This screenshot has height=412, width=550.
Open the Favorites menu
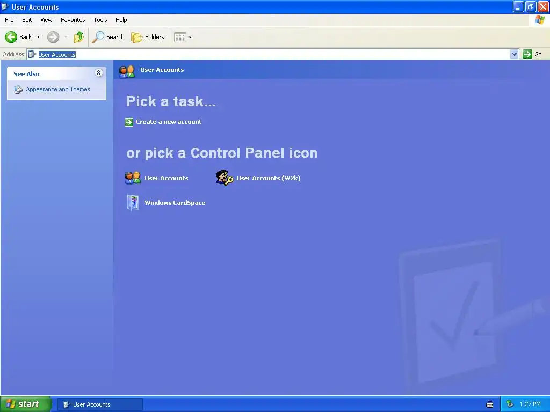[73, 20]
